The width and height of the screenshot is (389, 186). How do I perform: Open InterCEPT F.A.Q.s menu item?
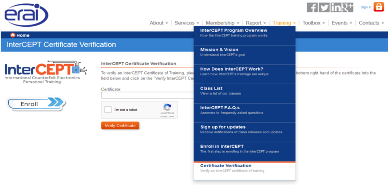click(245, 113)
